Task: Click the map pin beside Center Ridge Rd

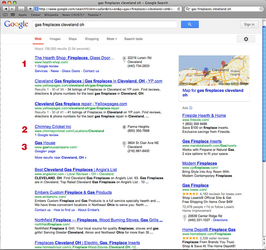Action: pos(184,218)
